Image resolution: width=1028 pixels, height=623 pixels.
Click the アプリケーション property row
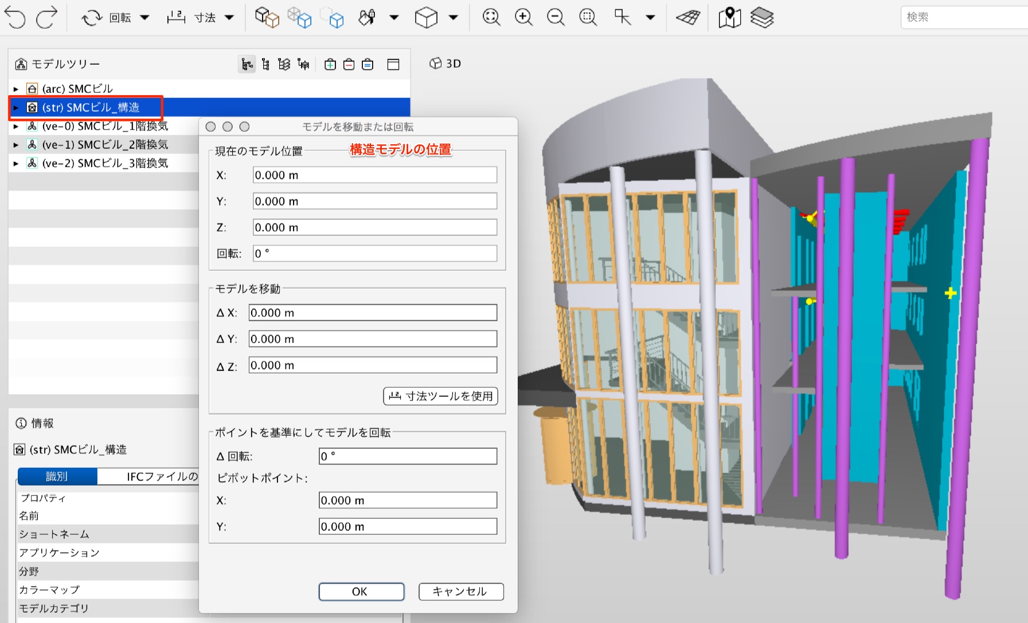(x=108, y=553)
